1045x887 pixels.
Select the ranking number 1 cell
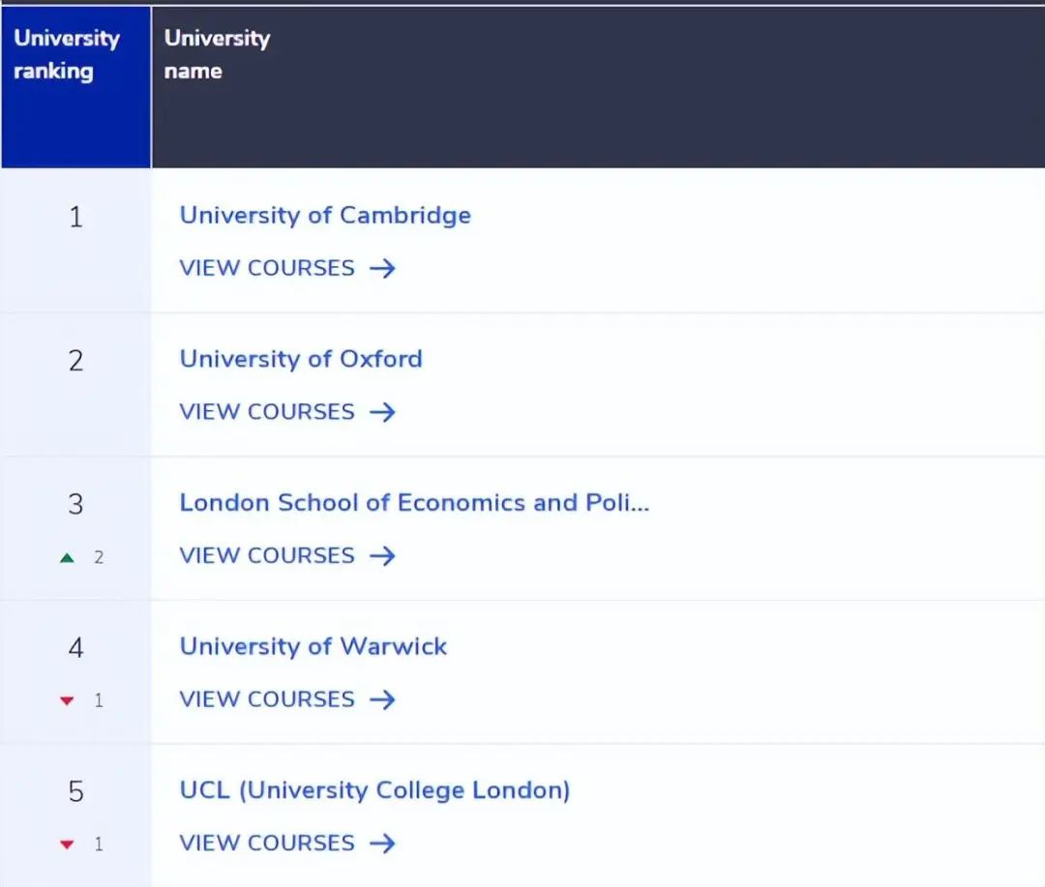[x=75, y=217]
